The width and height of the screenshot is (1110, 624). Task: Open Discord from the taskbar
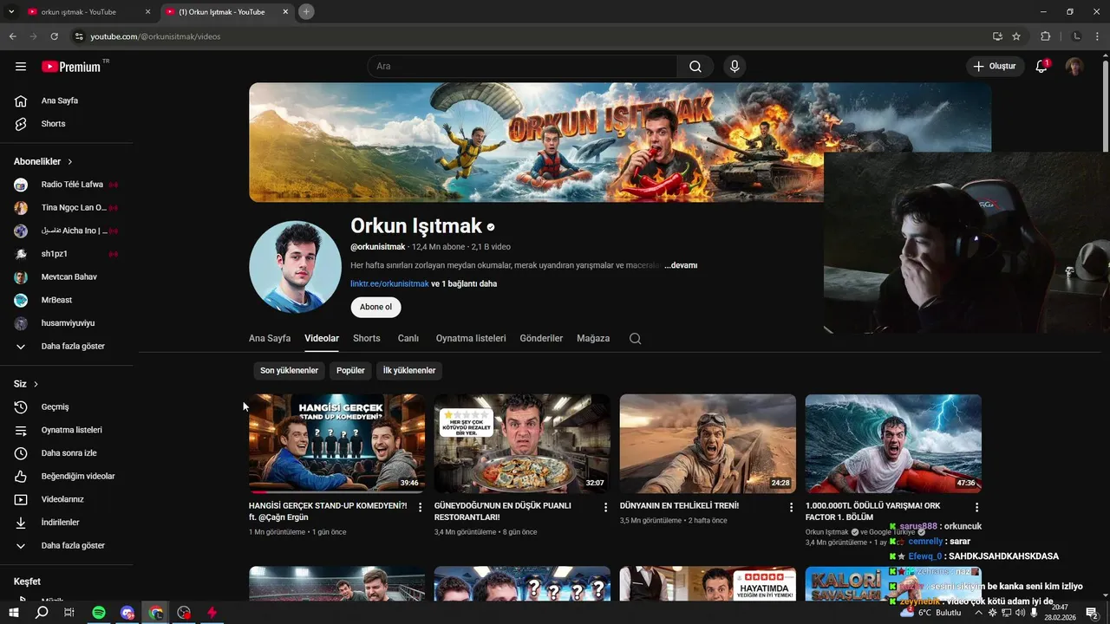[x=127, y=613]
